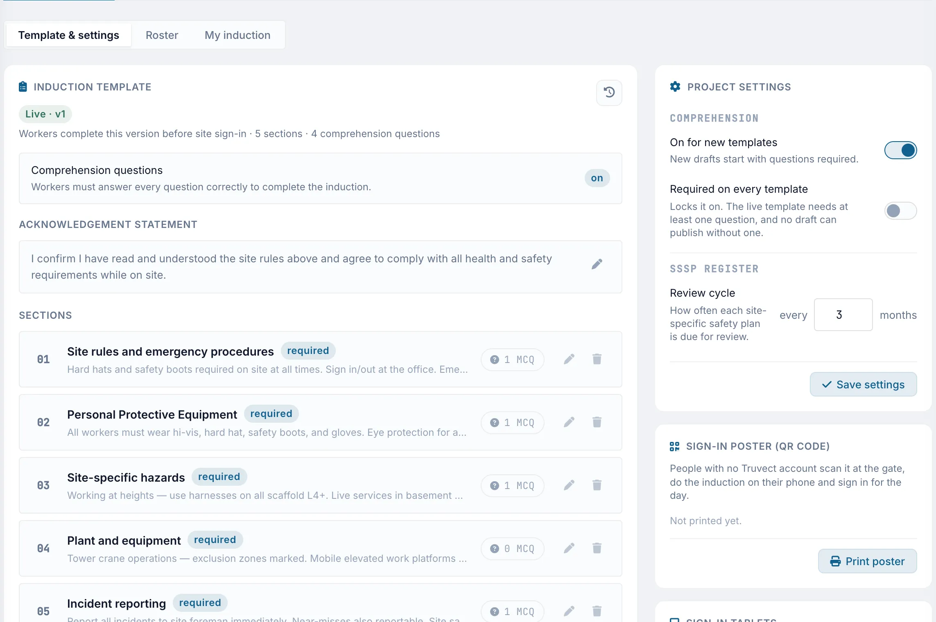Focus the review cycle months input
The height and width of the screenshot is (622, 936).
pos(843,315)
